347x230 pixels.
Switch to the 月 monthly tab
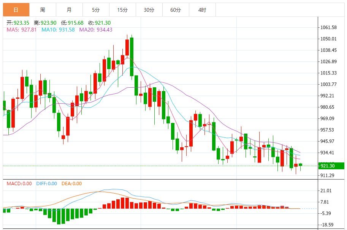click(x=69, y=10)
